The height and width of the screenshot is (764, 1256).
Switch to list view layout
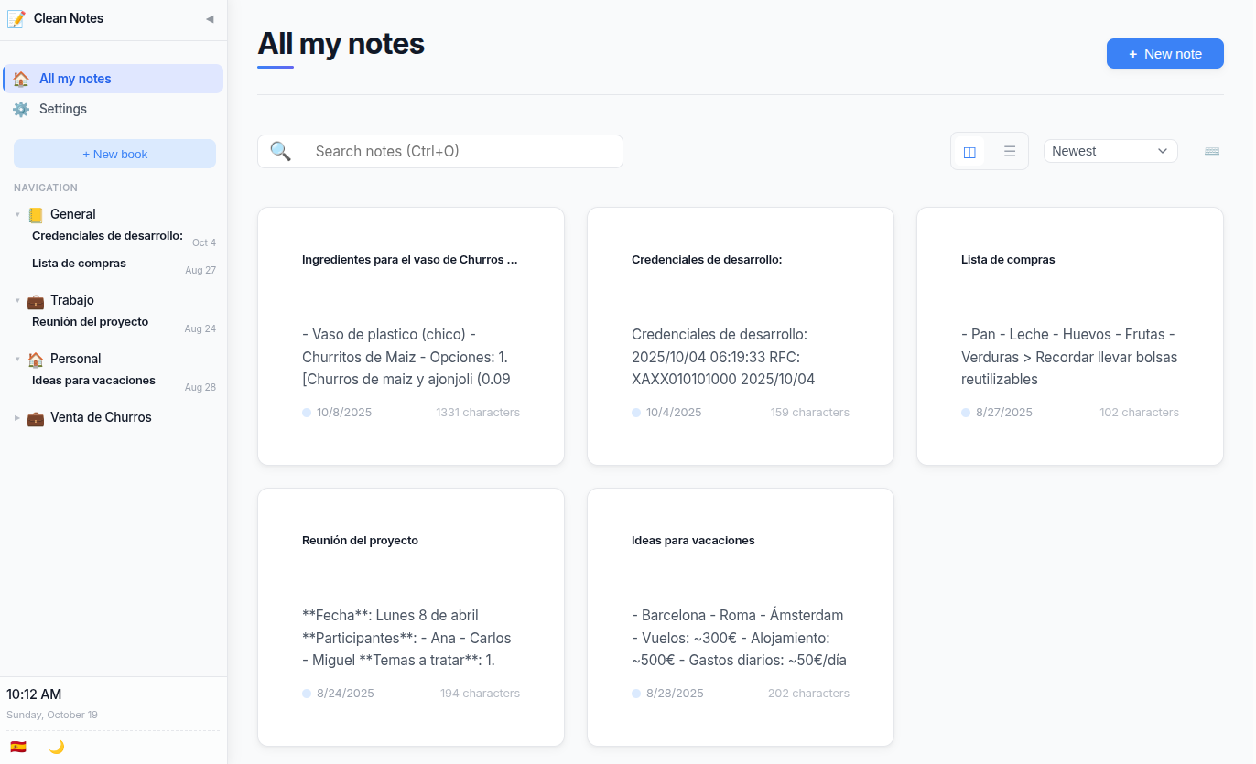click(1010, 150)
